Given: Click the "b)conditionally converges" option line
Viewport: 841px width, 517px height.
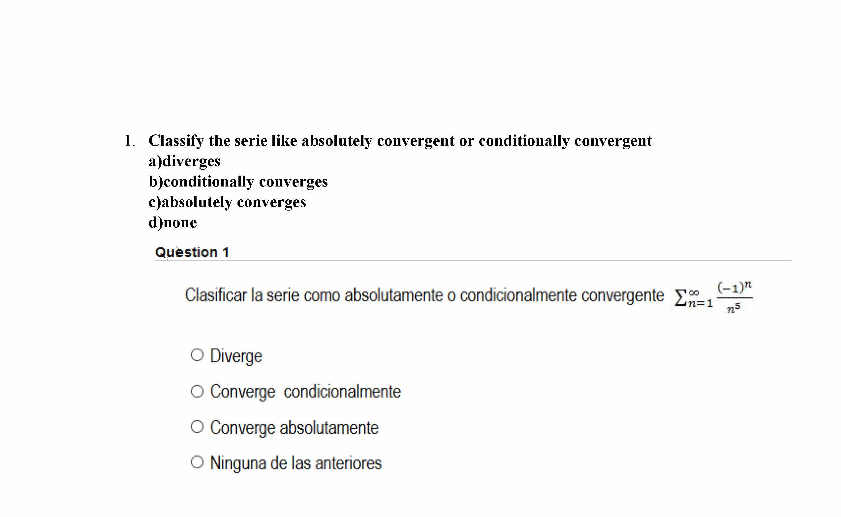Looking at the screenshot, I should coord(238,182).
